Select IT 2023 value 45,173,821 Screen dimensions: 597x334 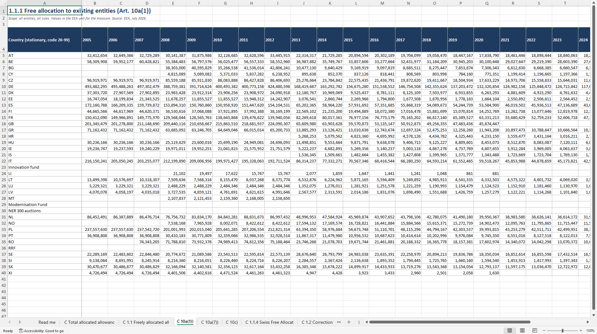[565, 161]
